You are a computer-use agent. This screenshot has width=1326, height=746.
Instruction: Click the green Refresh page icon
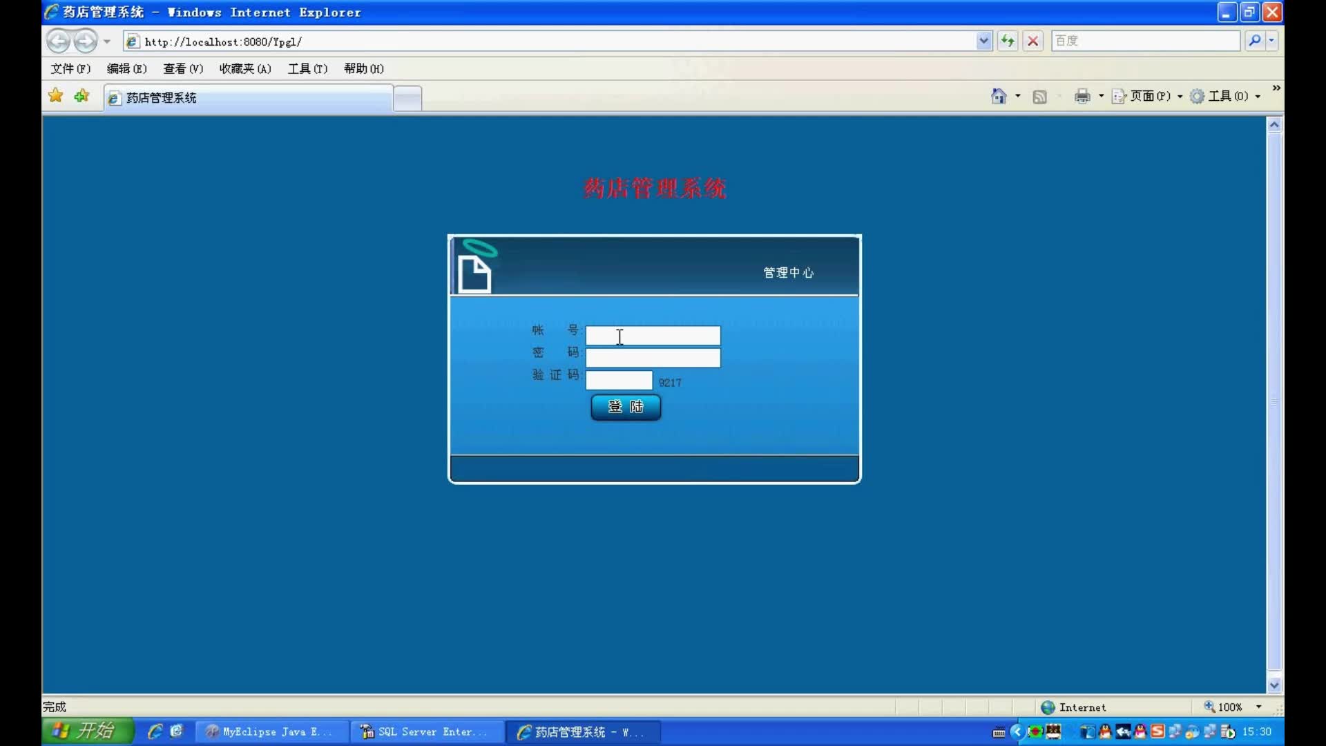tap(1008, 41)
